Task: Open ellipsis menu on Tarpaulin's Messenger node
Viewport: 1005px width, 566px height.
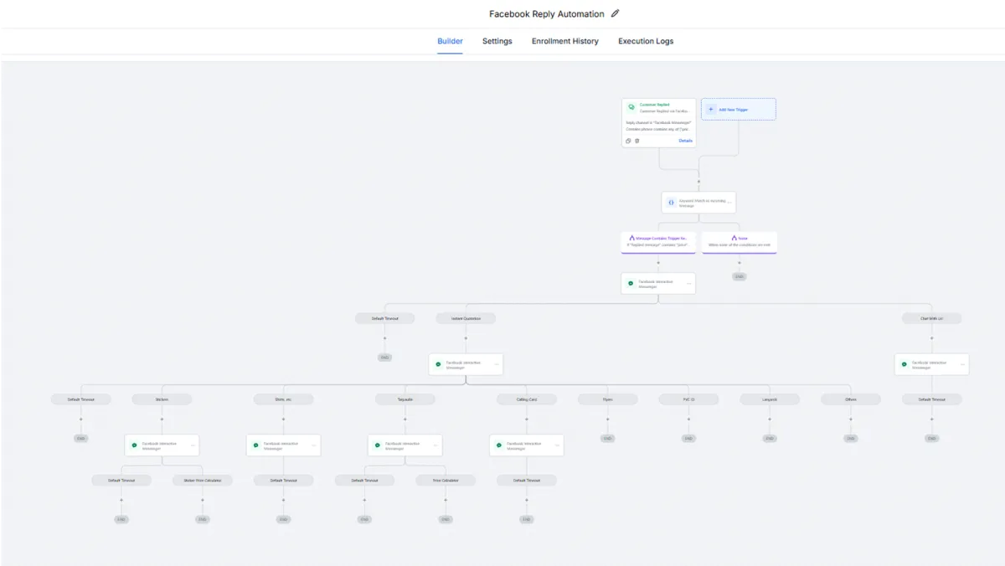Action: click(435, 445)
